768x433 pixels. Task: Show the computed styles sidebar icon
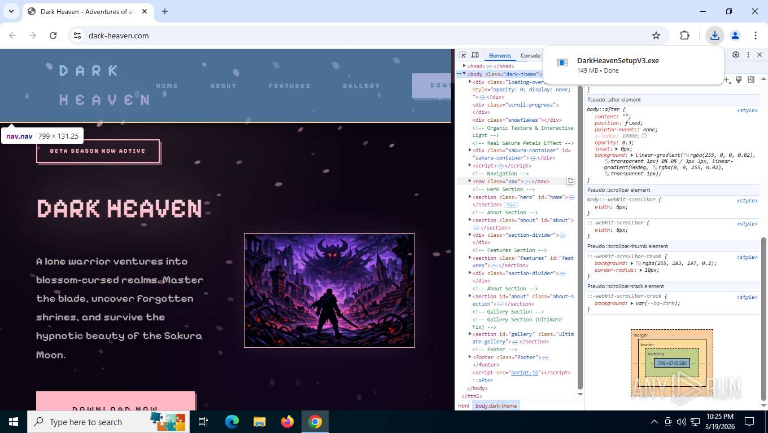point(751,79)
